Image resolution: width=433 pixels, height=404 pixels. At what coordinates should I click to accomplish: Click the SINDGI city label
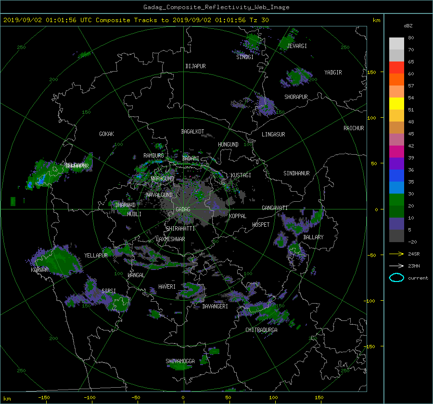pyautogui.click(x=245, y=57)
